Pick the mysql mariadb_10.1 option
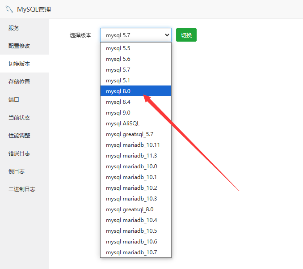The height and width of the screenshot is (269, 303). [136, 177]
